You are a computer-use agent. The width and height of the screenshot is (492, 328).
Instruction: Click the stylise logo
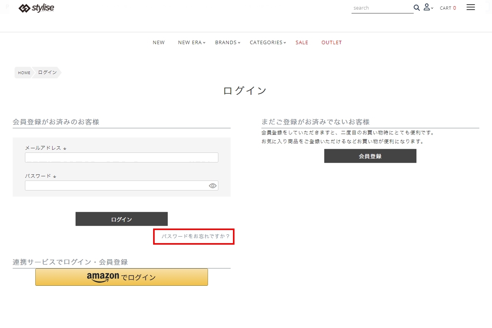coord(36,8)
